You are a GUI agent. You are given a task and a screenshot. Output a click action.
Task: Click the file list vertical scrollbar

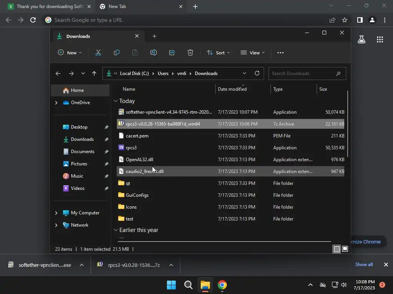pos(348,124)
